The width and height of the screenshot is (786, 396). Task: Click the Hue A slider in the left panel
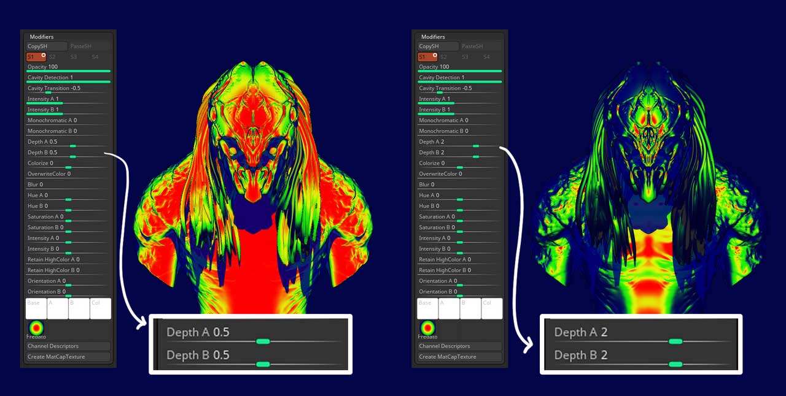[68, 196]
